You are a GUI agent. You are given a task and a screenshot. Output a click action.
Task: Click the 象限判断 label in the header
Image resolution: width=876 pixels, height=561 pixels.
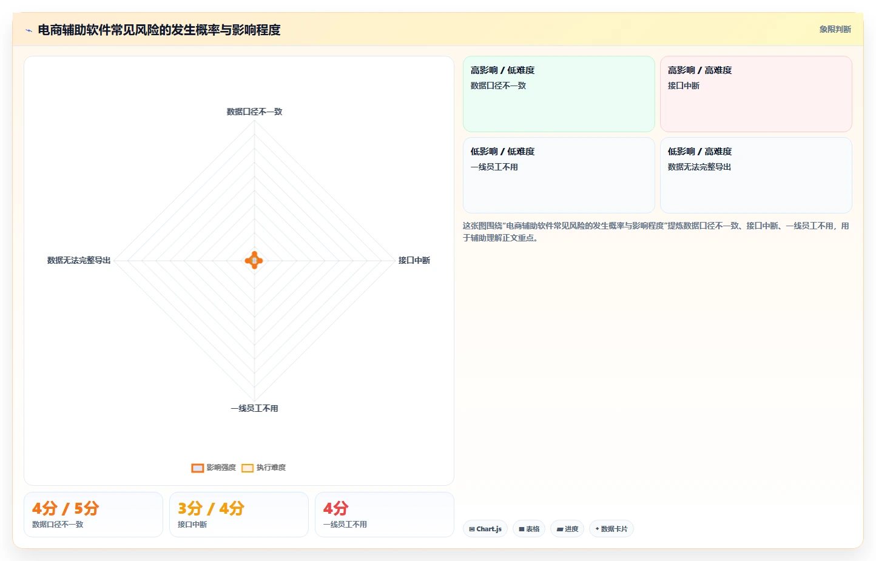click(x=835, y=29)
